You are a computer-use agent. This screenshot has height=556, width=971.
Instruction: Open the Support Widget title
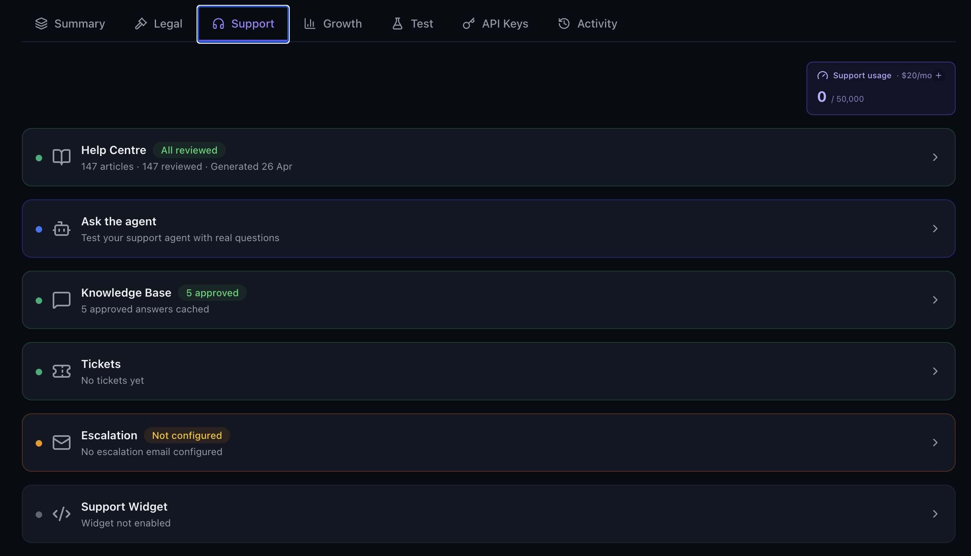click(x=124, y=507)
